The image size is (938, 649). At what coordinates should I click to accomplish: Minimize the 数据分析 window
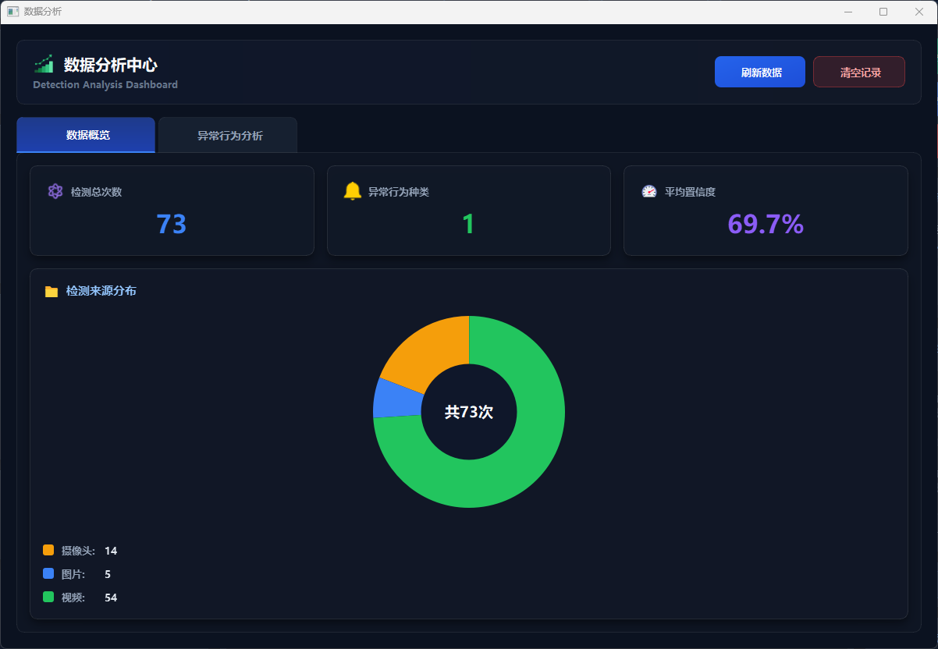847,12
